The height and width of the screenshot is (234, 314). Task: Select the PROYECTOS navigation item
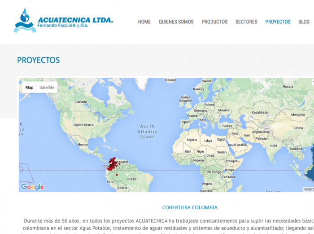point(278,22)
